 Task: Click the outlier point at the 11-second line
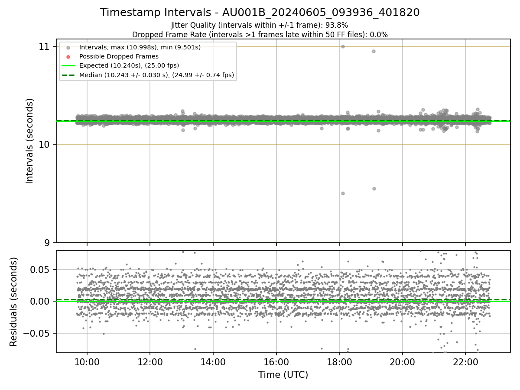pyautogui.click(x=343, y=46)
